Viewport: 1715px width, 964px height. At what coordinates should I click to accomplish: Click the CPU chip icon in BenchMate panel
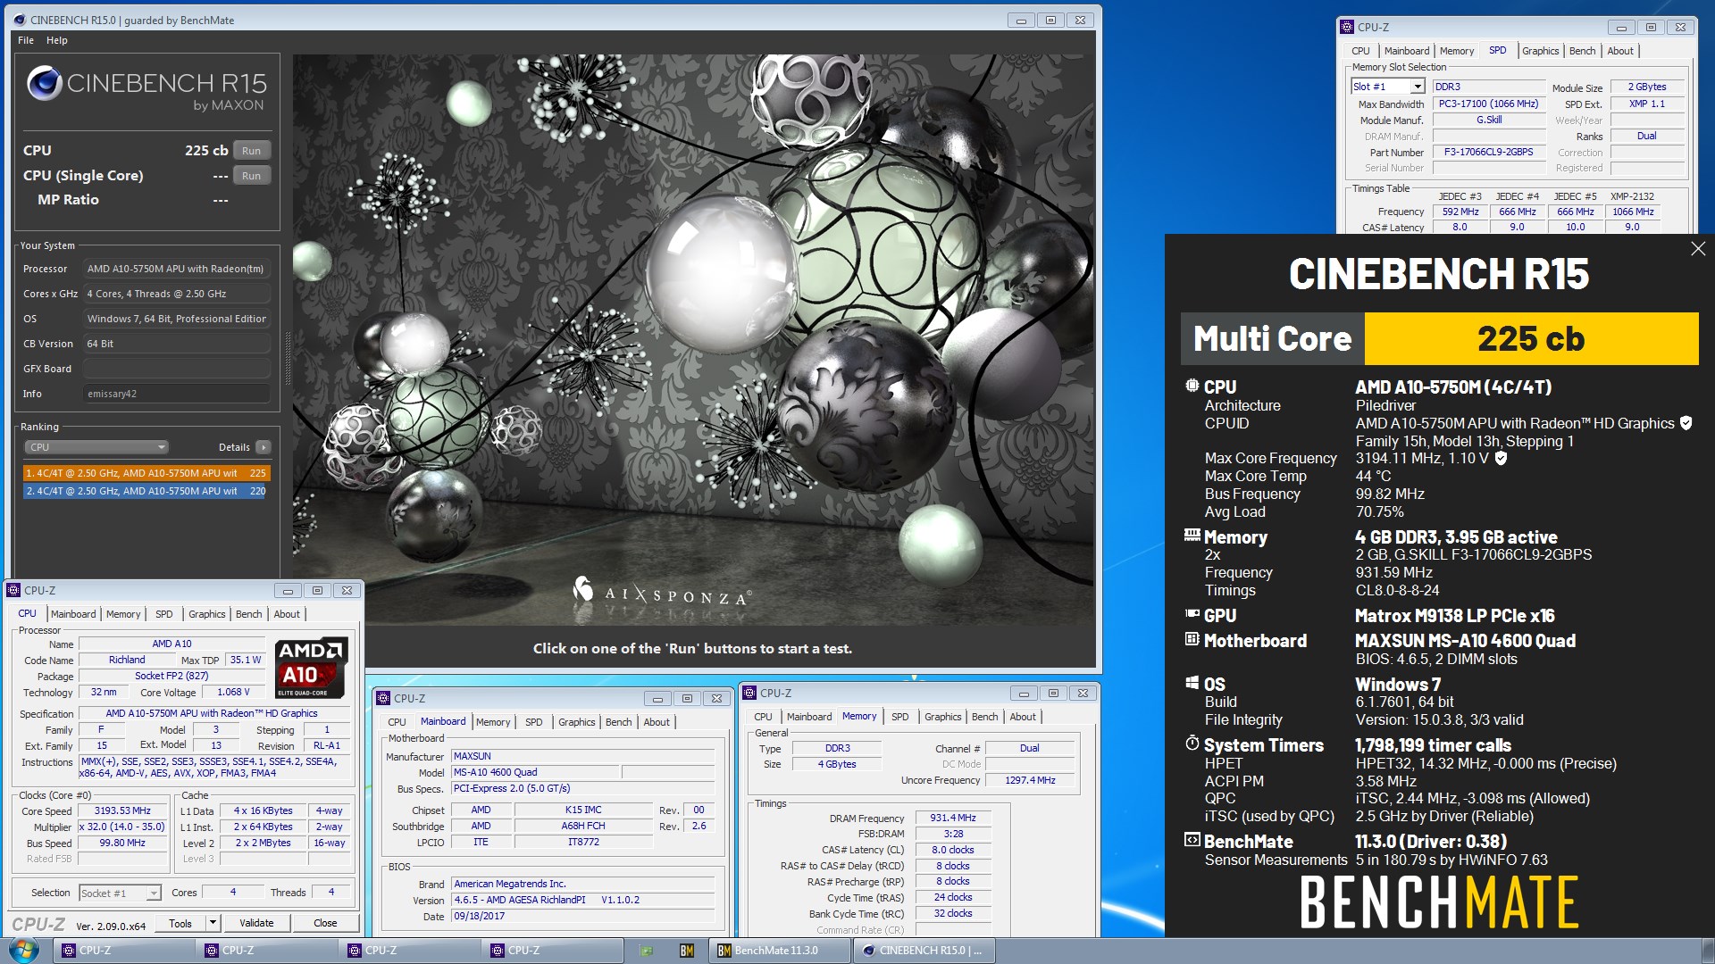click(1192, 386)
